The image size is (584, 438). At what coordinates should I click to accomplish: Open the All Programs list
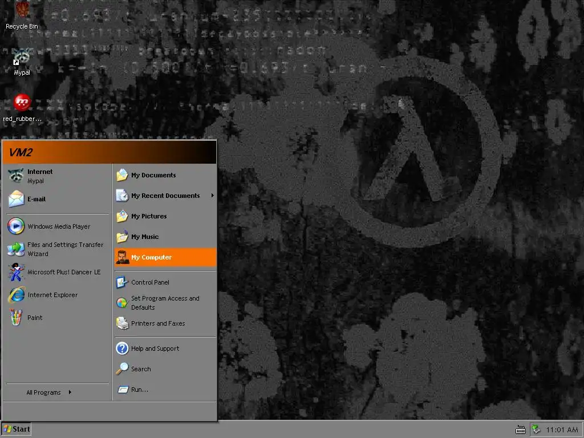click(43, 392)
